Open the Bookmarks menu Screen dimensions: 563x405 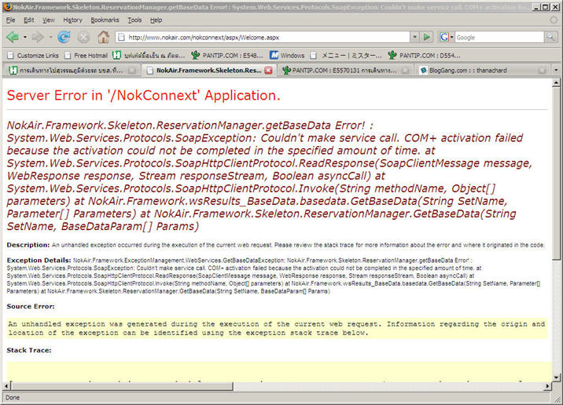105,20
